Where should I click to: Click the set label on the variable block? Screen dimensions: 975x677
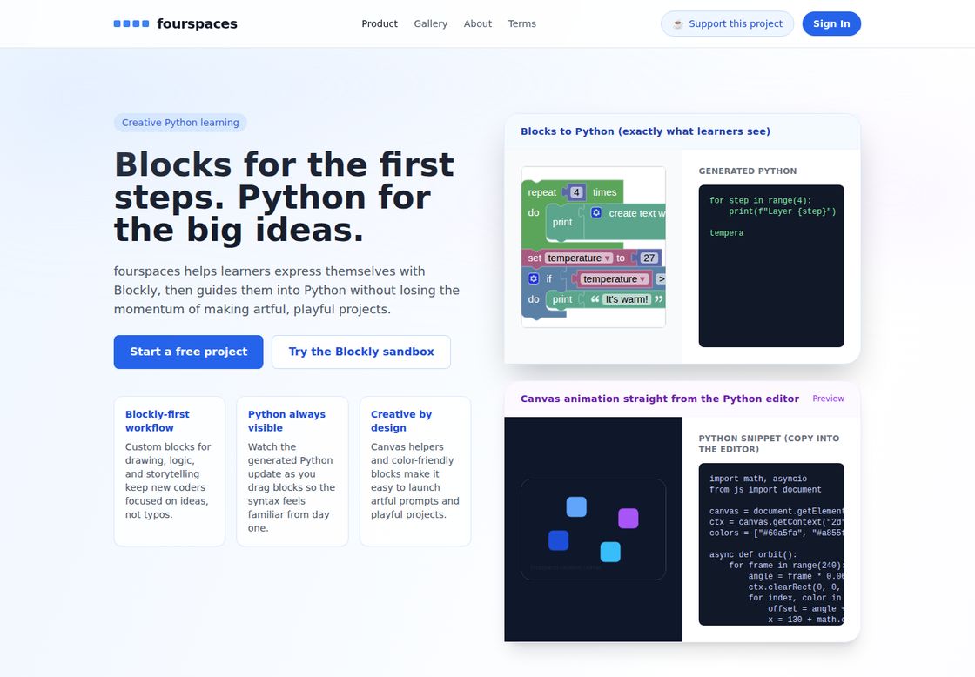535,258
